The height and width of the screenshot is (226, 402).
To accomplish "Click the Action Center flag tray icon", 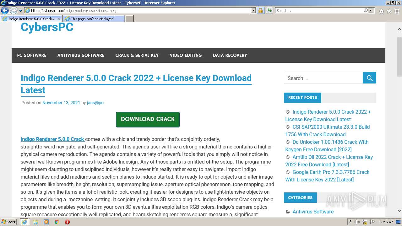I will (372, 222).
